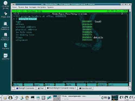Click the type field label
Image resolution: width=135 pixels, height=101 pixels.
(x=19, y=22)
